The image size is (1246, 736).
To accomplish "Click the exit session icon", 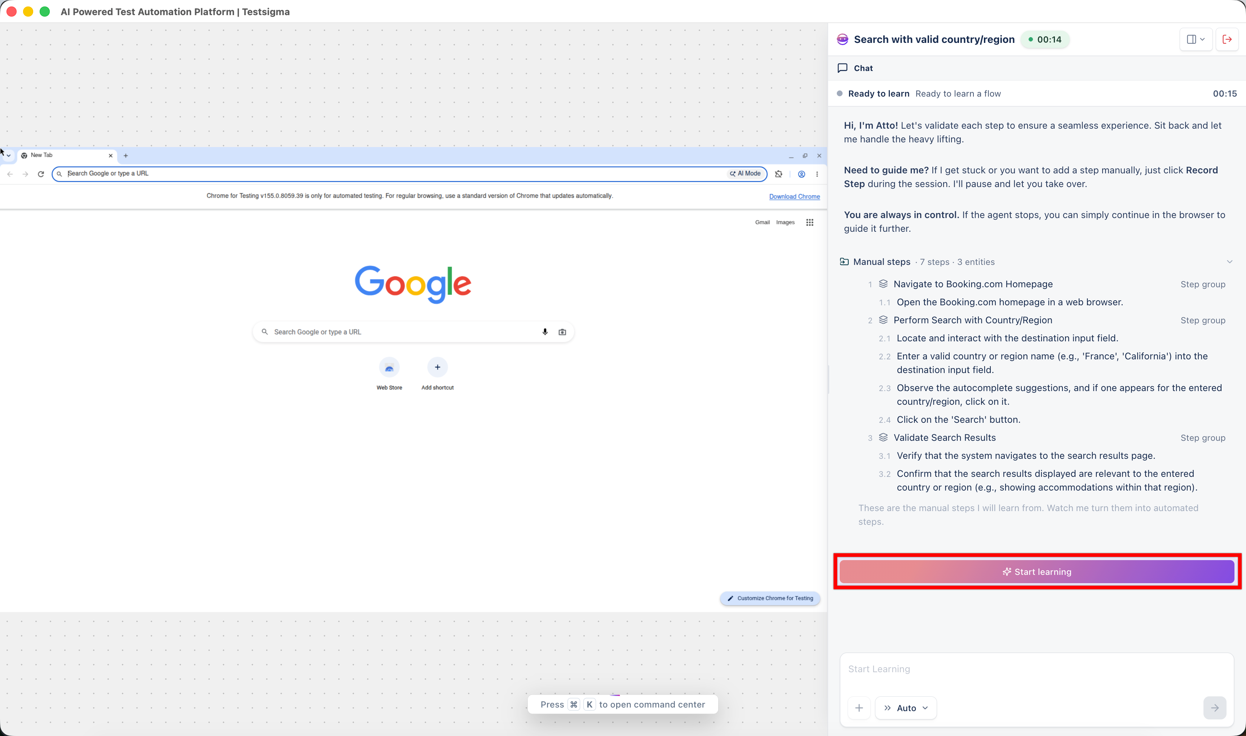I will tap(1227, 39).
